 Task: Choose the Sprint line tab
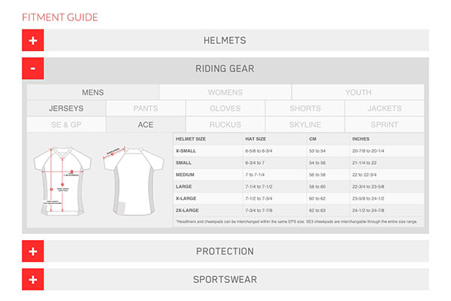tap(384, 124)
